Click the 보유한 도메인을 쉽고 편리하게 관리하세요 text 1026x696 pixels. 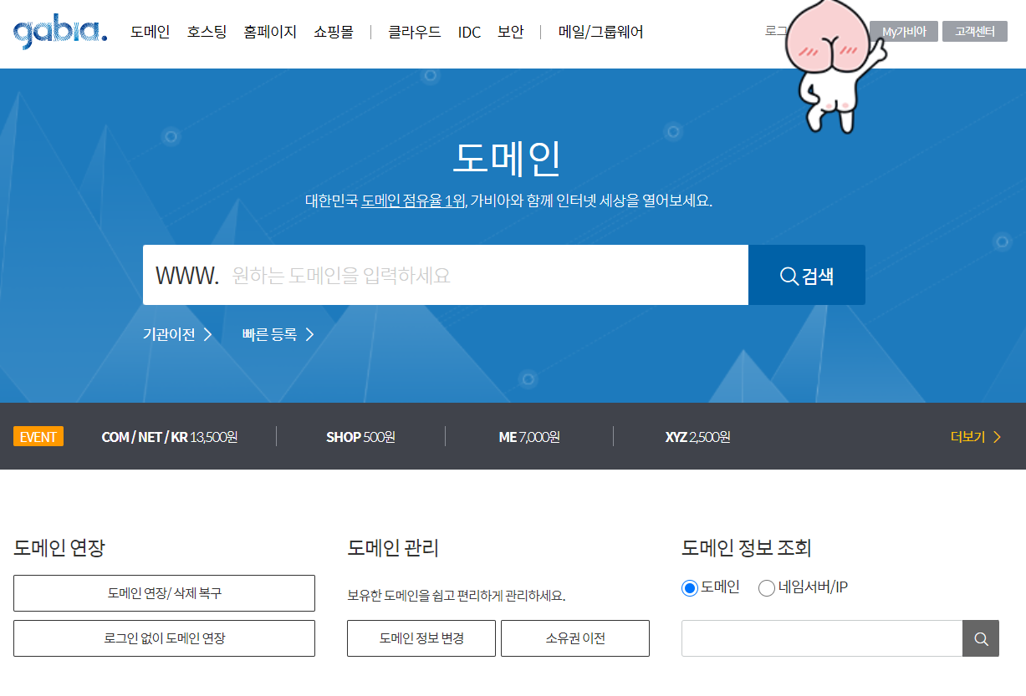tap(457, 596)
